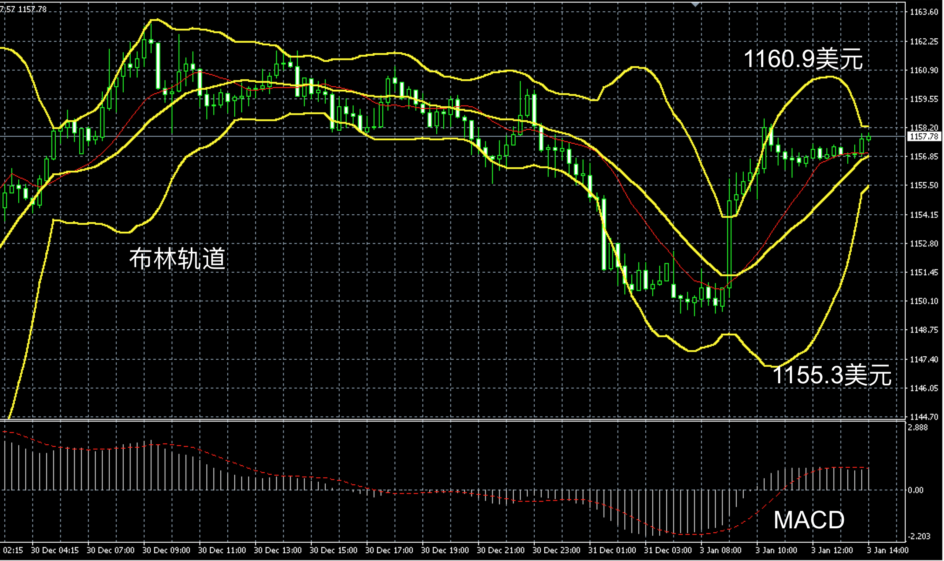Viewport: 944px width, 561px height.
Task: Click the 3 Jan 14:00 time label
Action: (x=887, y=550)
